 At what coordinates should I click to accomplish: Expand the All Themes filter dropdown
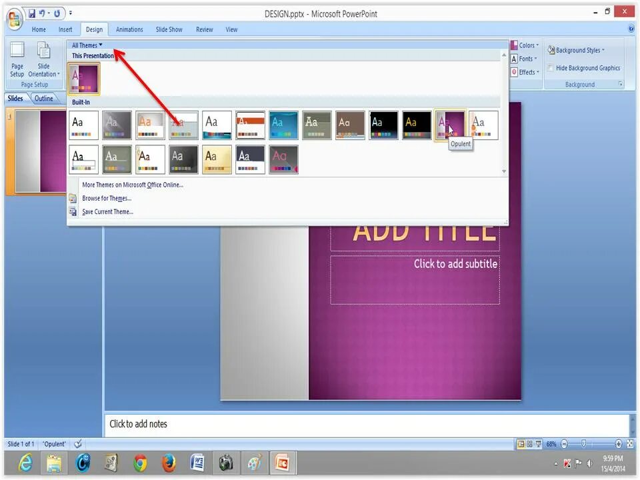(87, 45)
